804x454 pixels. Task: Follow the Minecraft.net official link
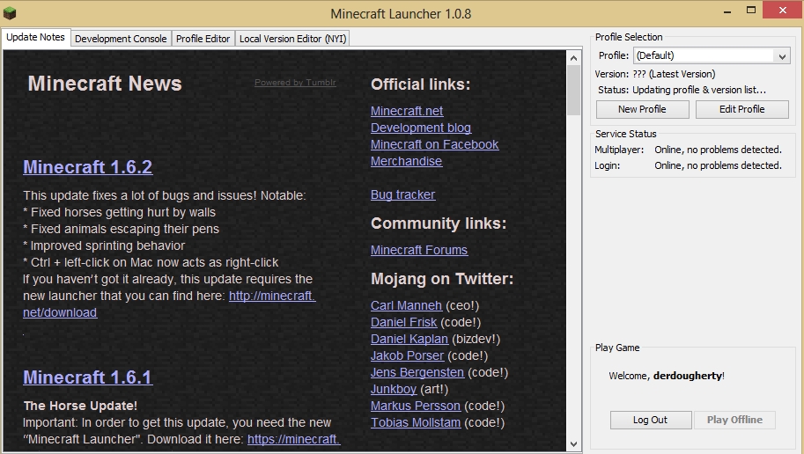407,111
